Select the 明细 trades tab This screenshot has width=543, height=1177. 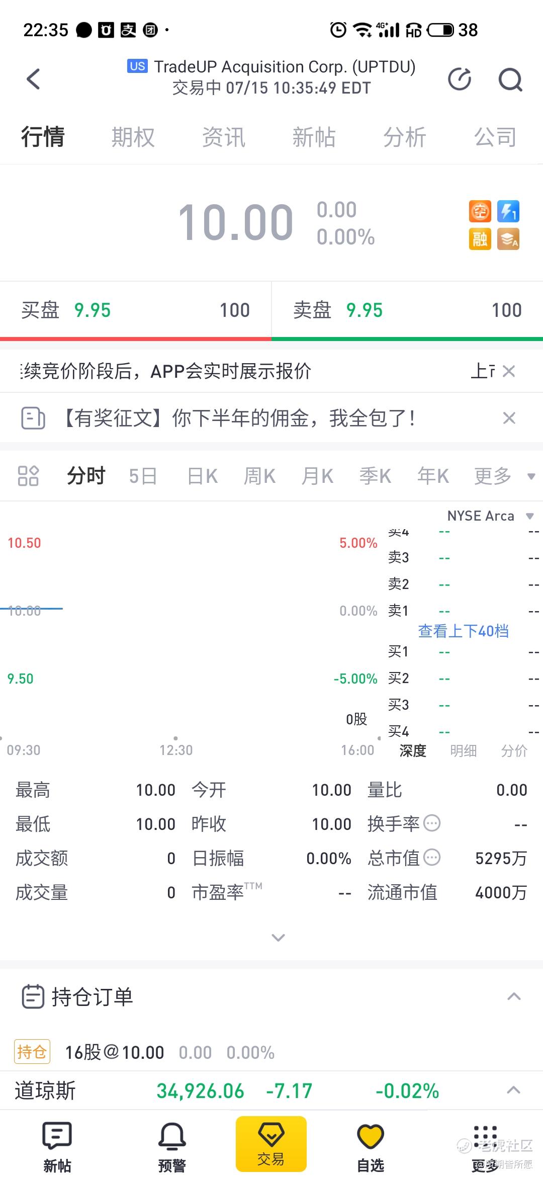[463, 751]
